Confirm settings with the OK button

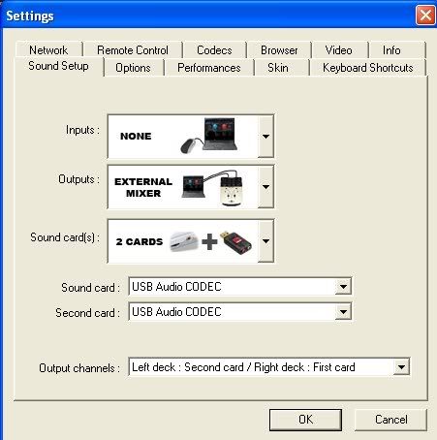305,420
